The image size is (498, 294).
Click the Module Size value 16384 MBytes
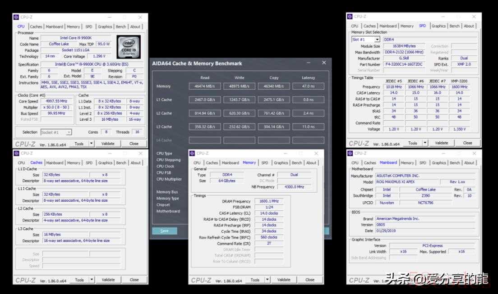coord(404,46)
